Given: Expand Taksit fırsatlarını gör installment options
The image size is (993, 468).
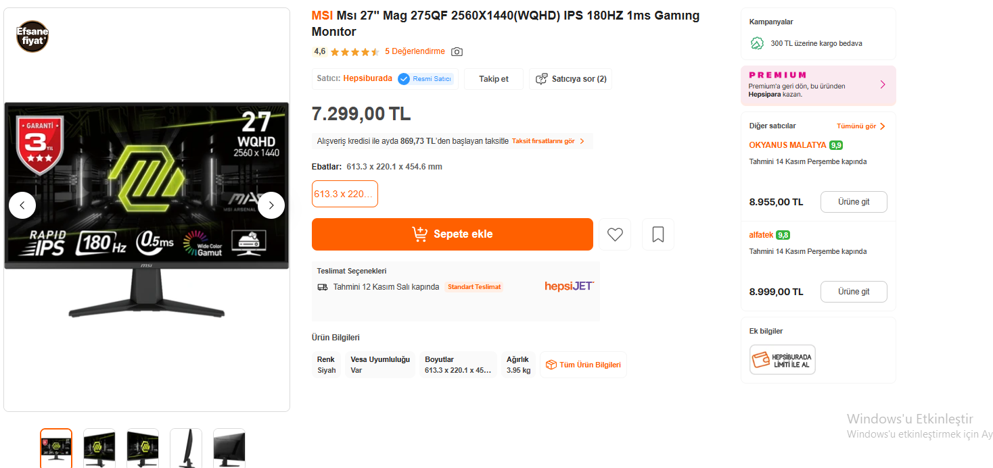Looking at the screenshot, I should click(x=548, y=141).
